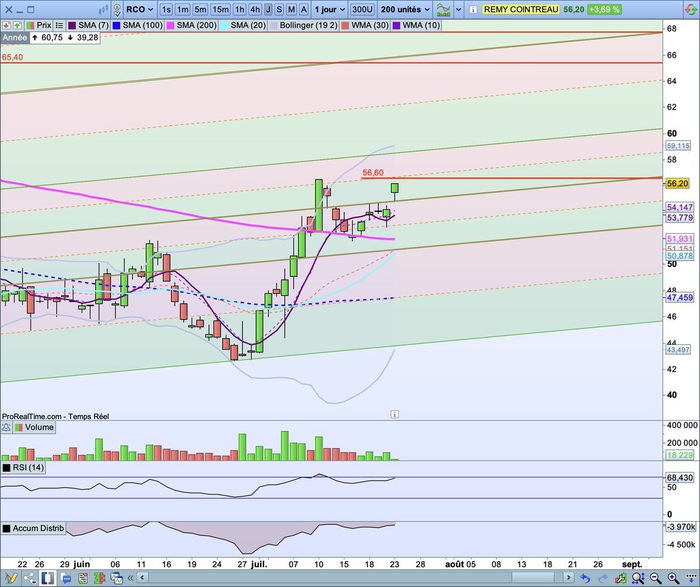Click the chat bubble comments icon
This screenshot has height=587, width=700.
(66, 578)
